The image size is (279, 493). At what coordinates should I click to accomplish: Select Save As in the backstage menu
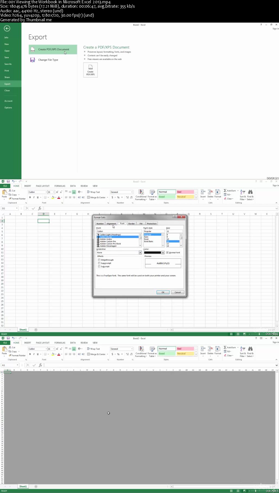(8, 64)
